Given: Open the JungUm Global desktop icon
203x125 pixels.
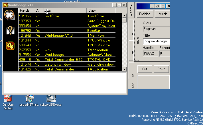Looking at the screenshot, I should (x=8, y=99).
